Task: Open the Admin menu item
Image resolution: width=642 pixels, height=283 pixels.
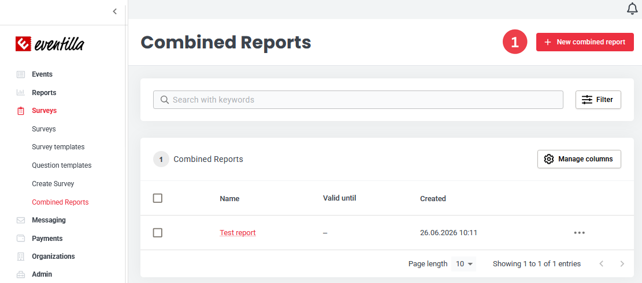Action: [42, 274]
